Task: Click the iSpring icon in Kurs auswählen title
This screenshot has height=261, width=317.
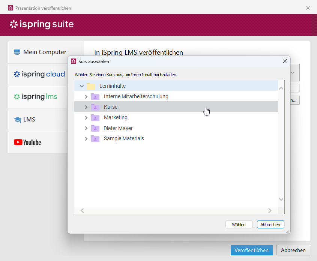Action: click(74, 61)
